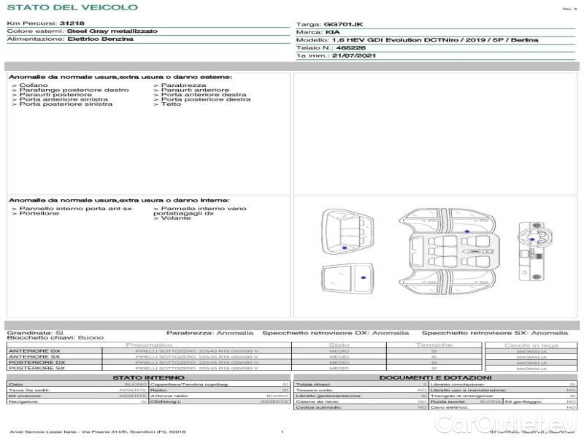Click Specchietto retrovisore DX: Anomalia
The width and height of the screenshot is (584, 438).
(x=336, y=333)
